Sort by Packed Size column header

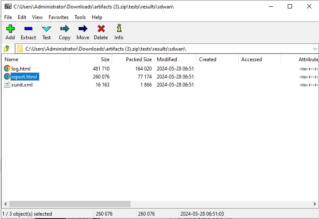[x=139, y=59]
